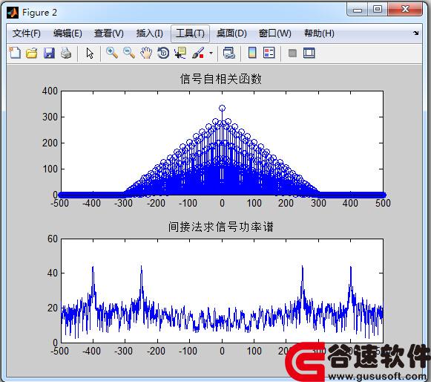
Task: Click the Link Plot icon
Action: (228, 53)
